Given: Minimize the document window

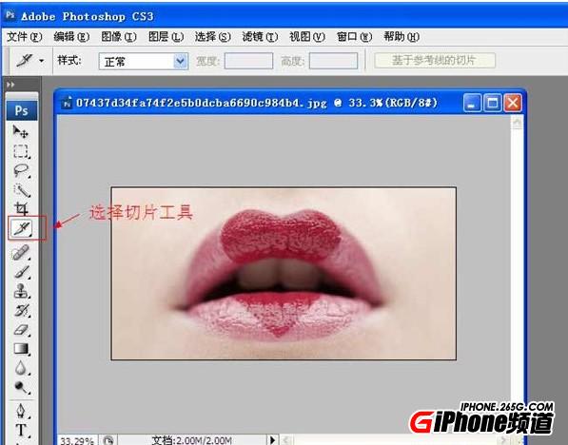Looking at the screenshot, I should point(472,103).
